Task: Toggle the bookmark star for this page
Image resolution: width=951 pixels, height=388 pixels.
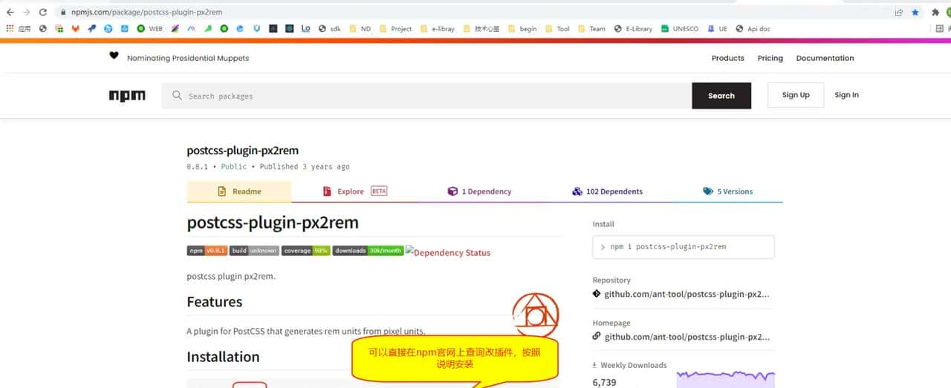Action: 915,12
